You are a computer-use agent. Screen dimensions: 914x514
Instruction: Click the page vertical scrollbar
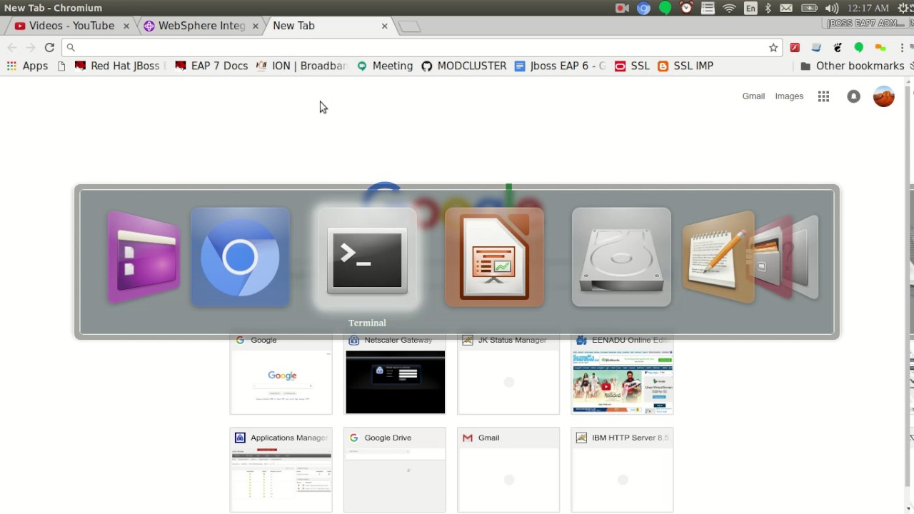pyautogui.click(x=908, y=286)
